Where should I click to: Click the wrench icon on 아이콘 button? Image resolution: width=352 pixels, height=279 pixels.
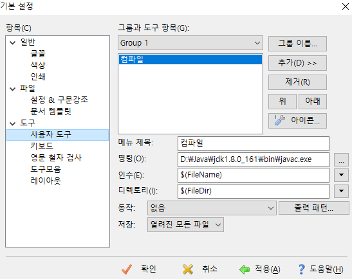(279, 120)
